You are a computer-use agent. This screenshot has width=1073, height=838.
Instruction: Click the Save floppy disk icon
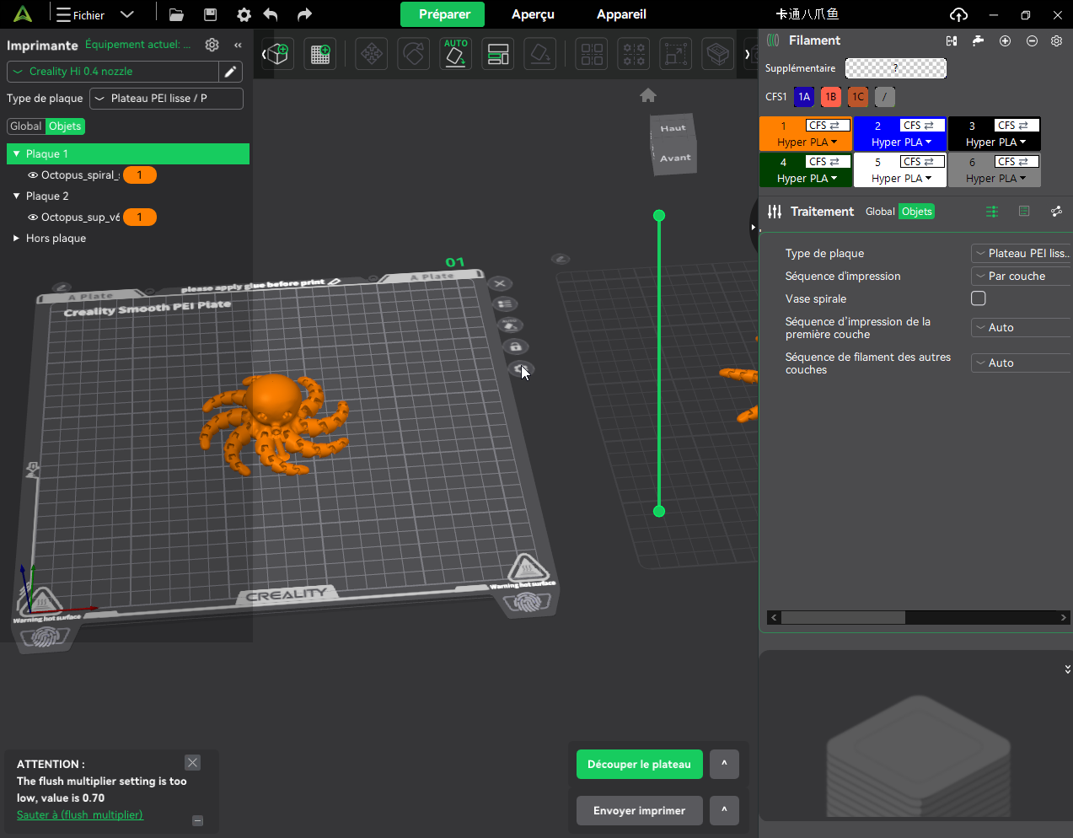(x=211, y=14)
